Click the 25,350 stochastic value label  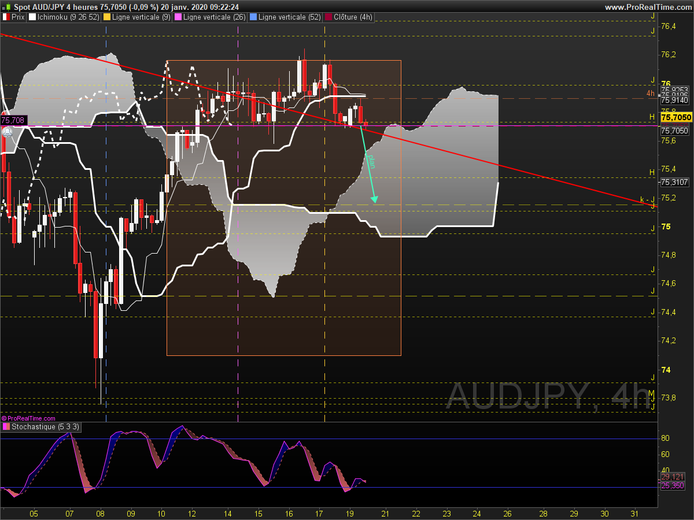(671, 485)
